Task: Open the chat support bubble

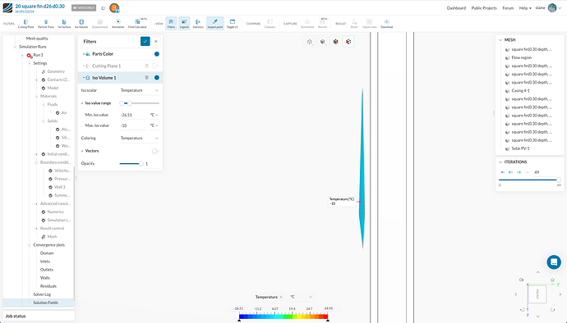Action: point(554,262)
